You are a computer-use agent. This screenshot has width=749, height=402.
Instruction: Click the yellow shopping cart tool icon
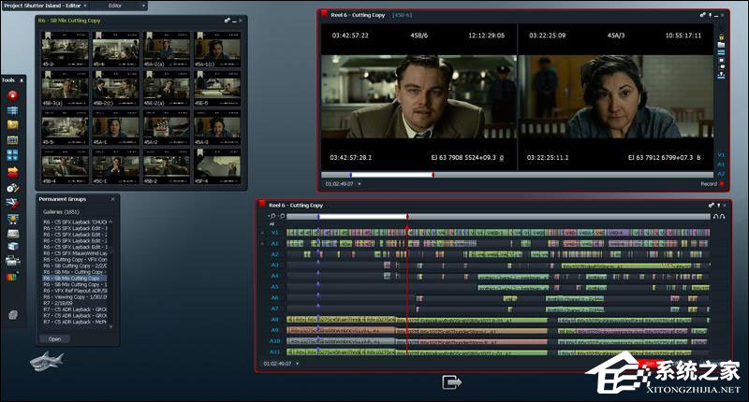(x=13, y=220)
